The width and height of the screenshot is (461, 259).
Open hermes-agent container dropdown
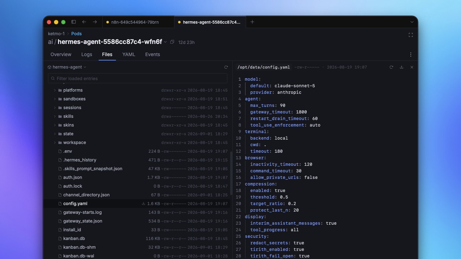coord(67,67)
